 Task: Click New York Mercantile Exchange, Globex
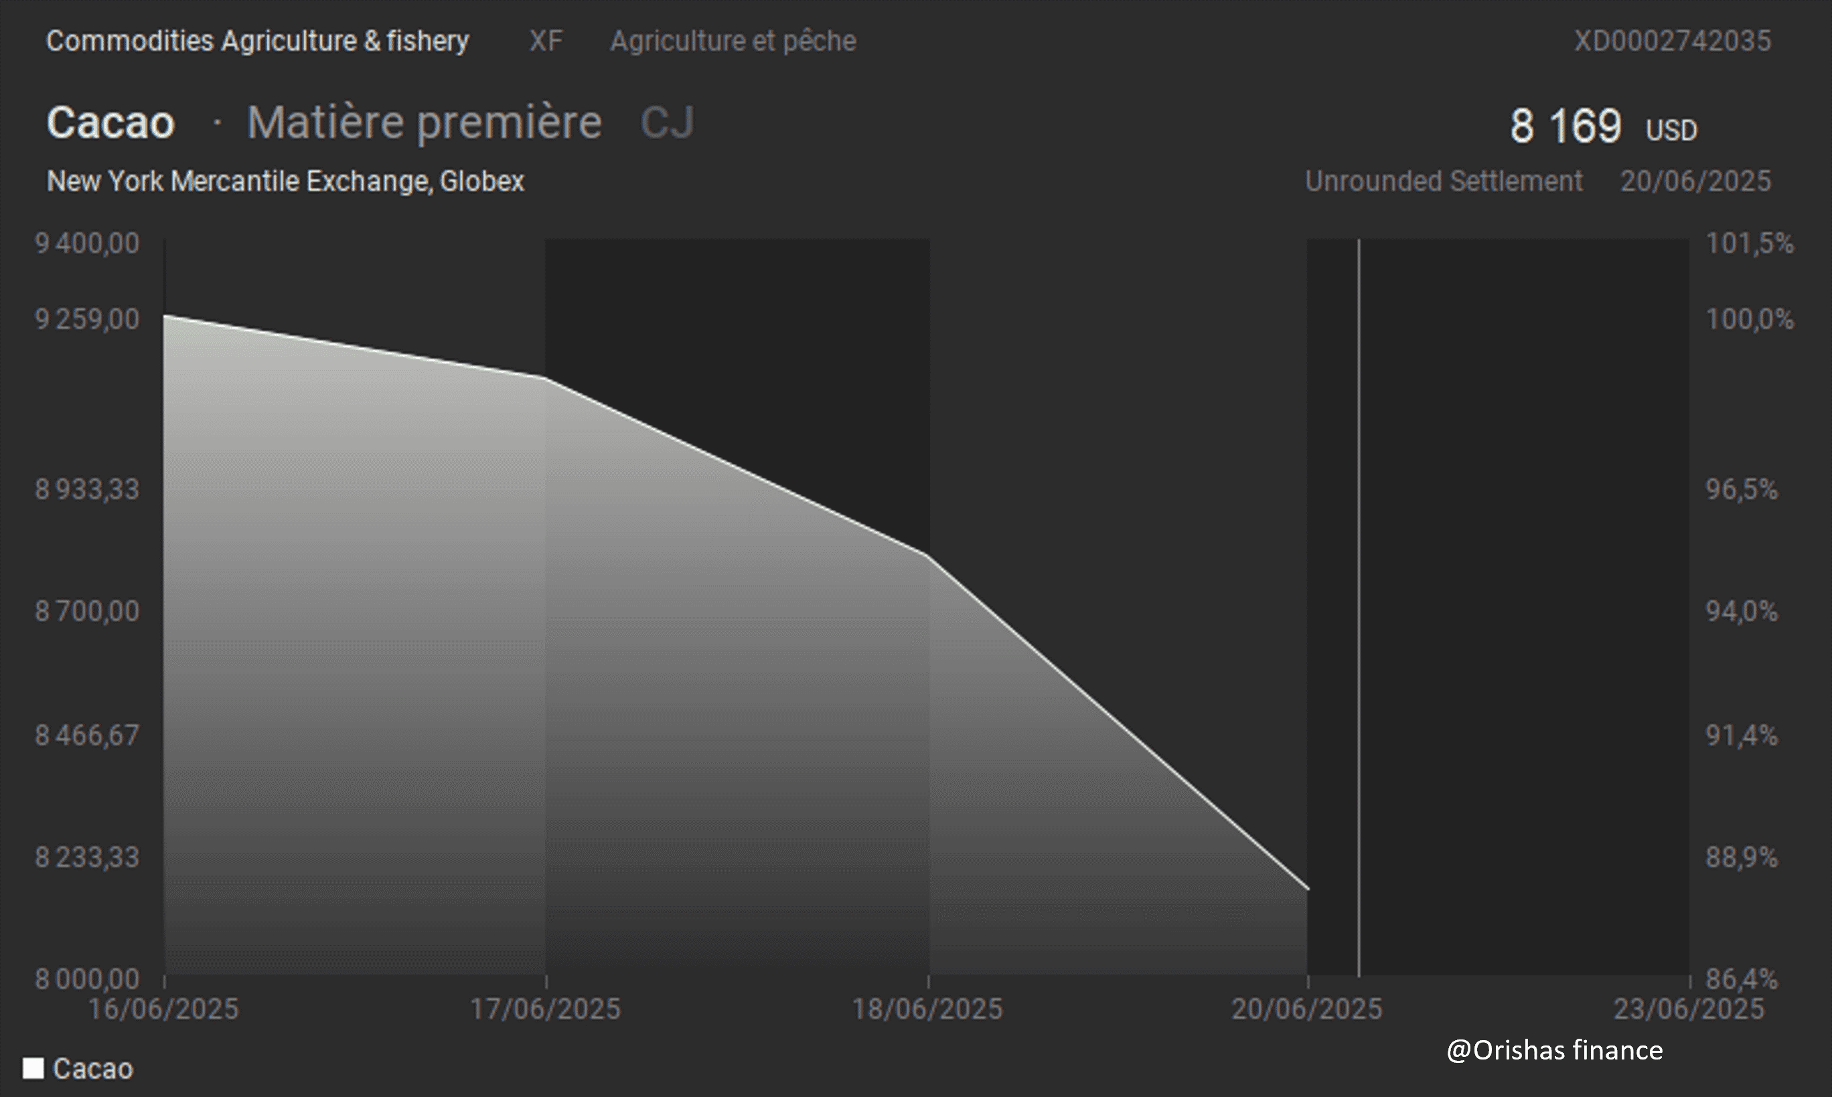[x=285, y=181]
